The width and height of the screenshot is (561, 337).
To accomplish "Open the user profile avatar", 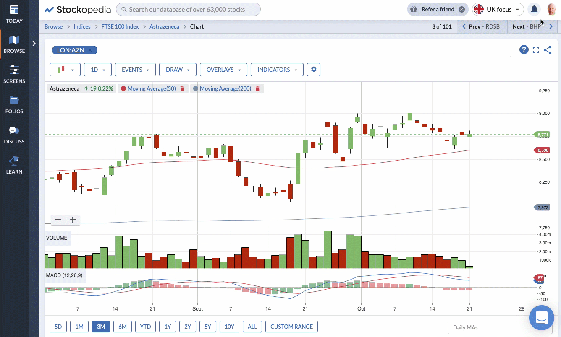I will click(552, 9).
